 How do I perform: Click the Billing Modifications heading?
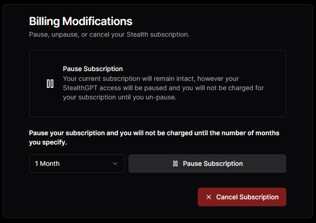tap(81, 21)
